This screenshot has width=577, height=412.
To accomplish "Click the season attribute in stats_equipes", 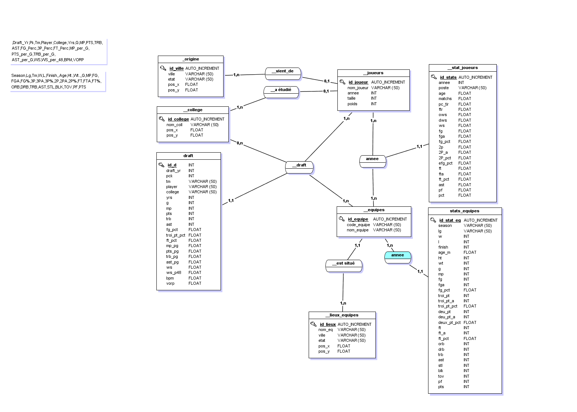I will 445,225.
